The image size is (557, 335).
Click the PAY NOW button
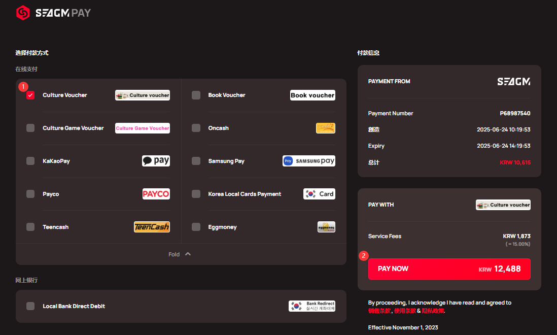click(449, 269)
